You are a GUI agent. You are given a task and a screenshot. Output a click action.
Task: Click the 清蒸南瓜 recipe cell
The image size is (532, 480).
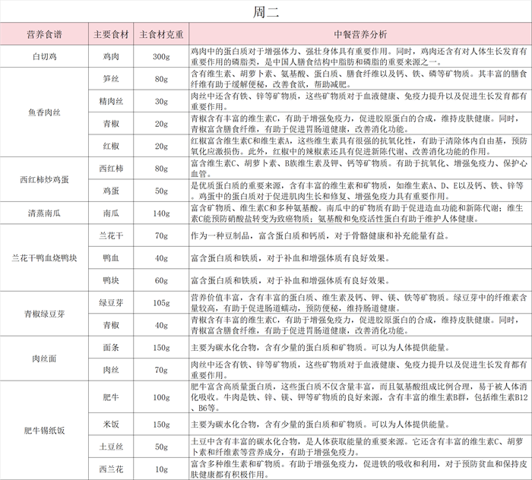[43, 213]
